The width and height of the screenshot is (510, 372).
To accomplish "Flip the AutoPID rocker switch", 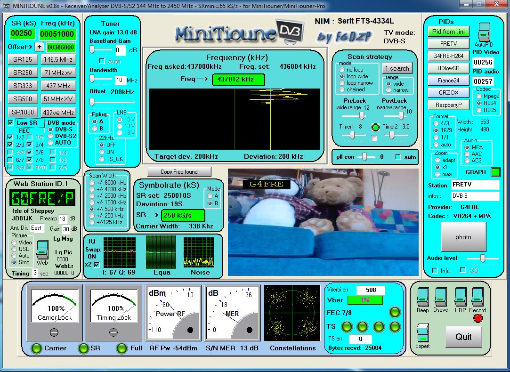I will click(x=484, y=32).
